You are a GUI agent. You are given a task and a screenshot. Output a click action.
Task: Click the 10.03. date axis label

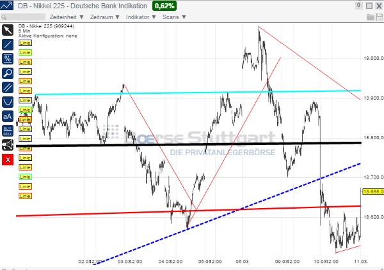321,262
